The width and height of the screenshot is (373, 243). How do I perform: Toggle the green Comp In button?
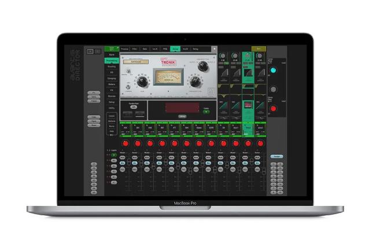coord(206,112)
